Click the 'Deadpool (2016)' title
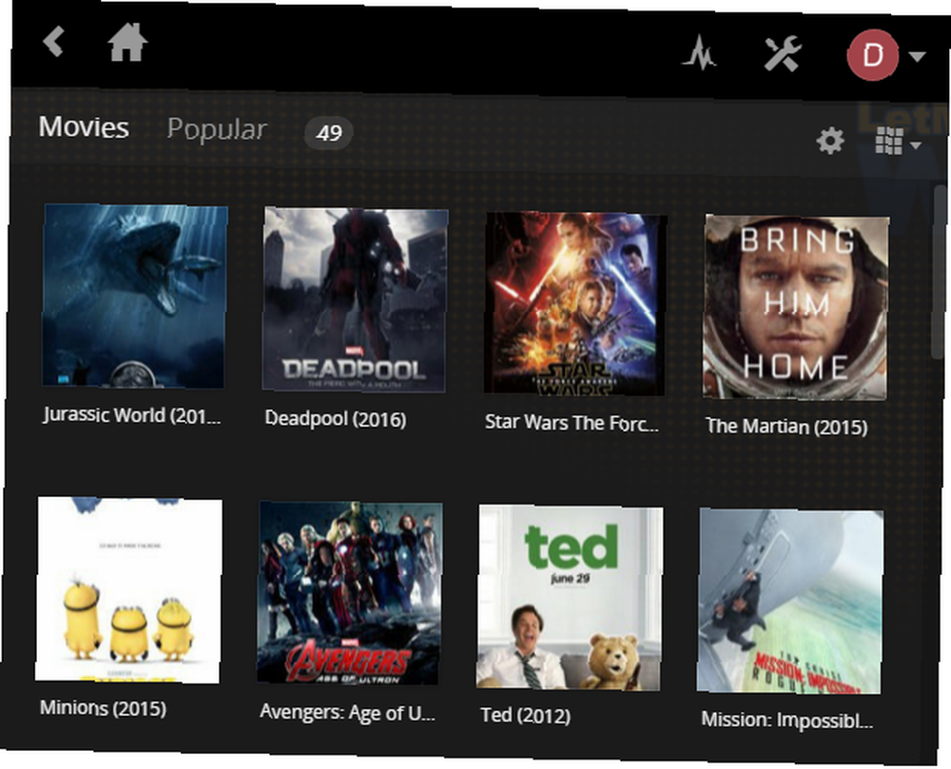This screenshot has width=951, height=769. point(336,419)
